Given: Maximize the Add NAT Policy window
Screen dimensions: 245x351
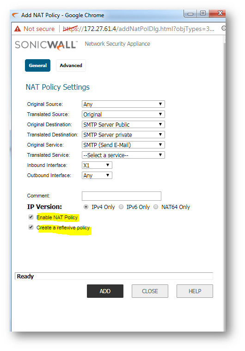Looking at the screenshot, I should (x=203, y=13).
